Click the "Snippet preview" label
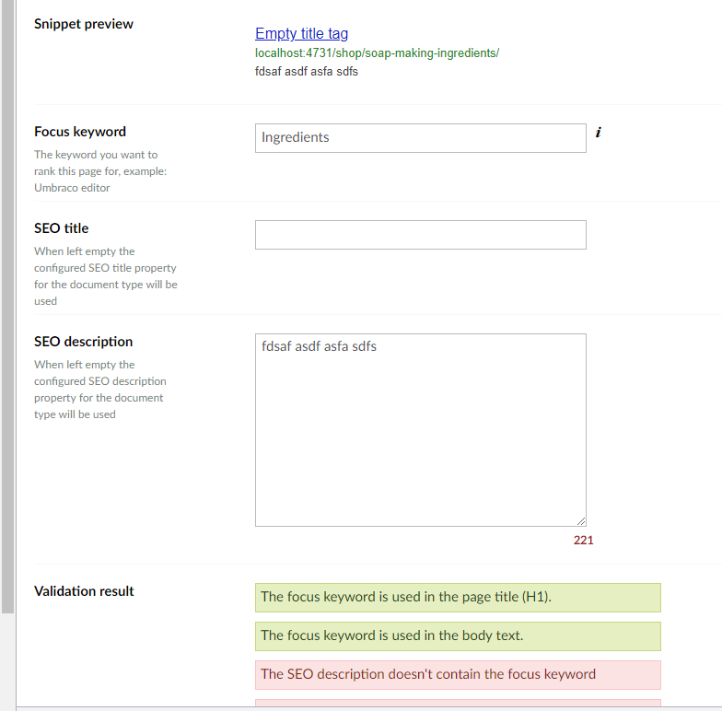Image resolution: width=722 pixels, height=711 pixels. click(84, 24)
